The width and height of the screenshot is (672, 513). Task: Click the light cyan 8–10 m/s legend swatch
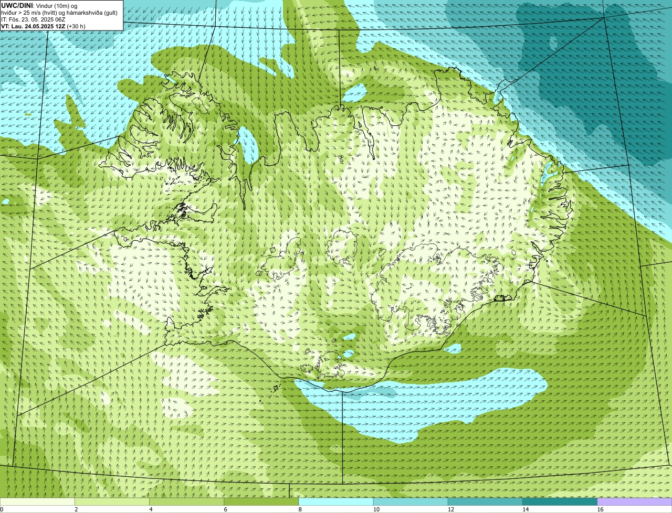click(x=336, y=501)
